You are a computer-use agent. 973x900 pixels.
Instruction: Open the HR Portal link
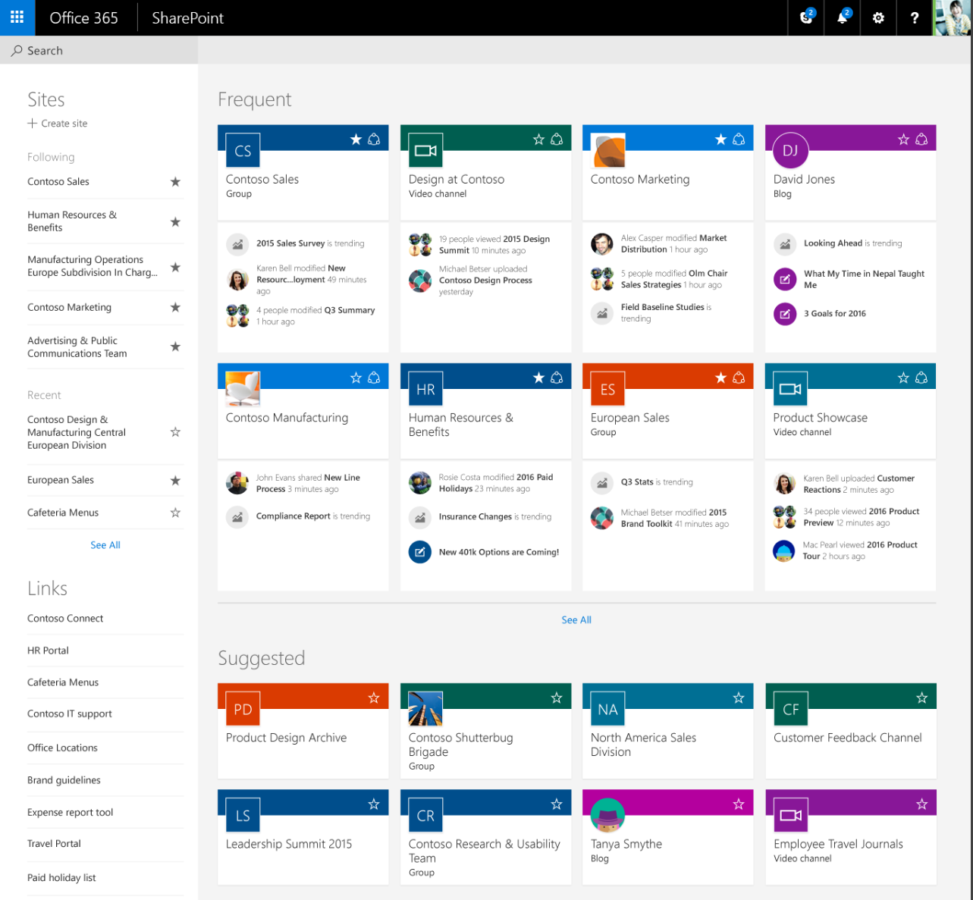48,651
